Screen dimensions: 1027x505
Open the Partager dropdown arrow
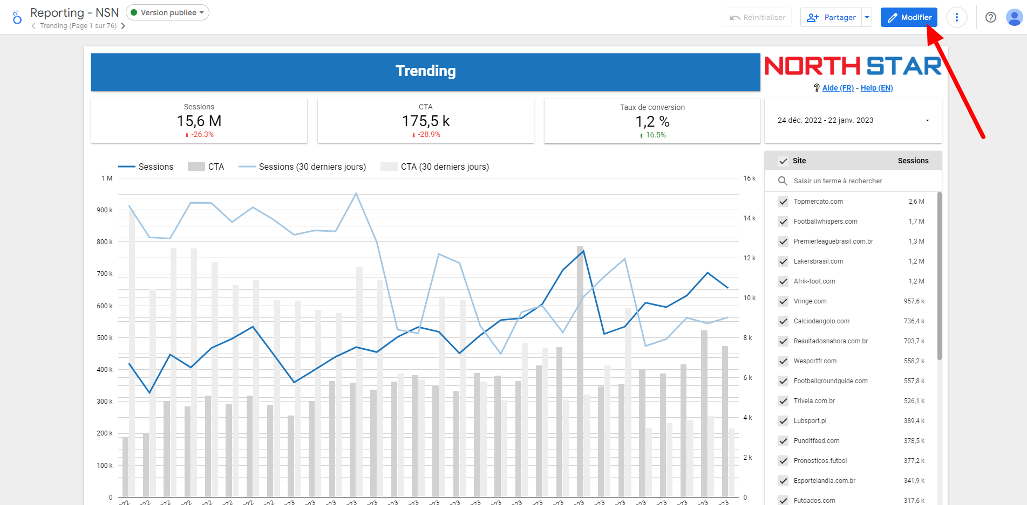(867, 17)
